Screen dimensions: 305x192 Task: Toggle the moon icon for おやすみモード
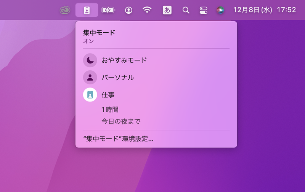pyautogui.click(x=90, y=60)
